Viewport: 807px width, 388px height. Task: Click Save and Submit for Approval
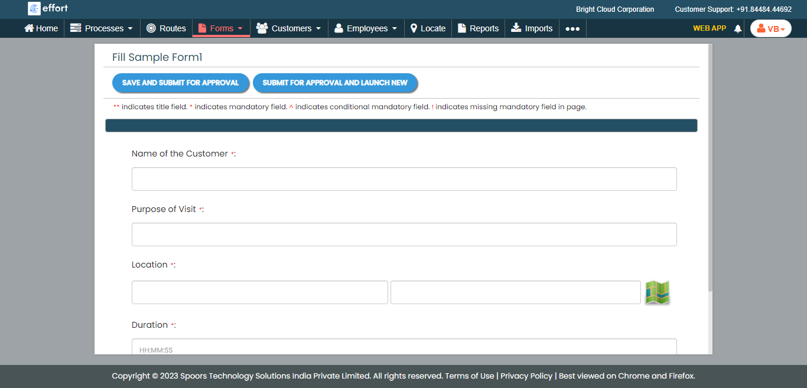(180, 83)
